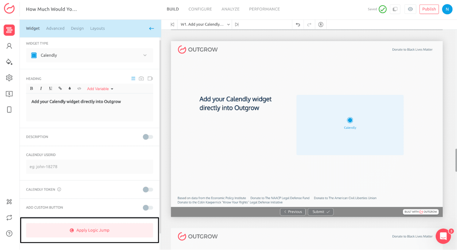Insert a link in the heading editor

click(60, 89)
